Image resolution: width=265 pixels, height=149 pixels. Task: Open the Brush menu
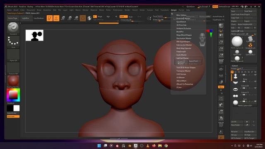pyautogui.click(x=16, y=10)
